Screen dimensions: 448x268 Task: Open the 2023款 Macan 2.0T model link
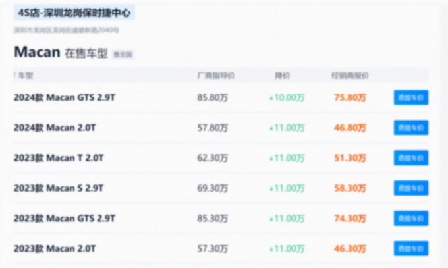[x=55, y=248]
